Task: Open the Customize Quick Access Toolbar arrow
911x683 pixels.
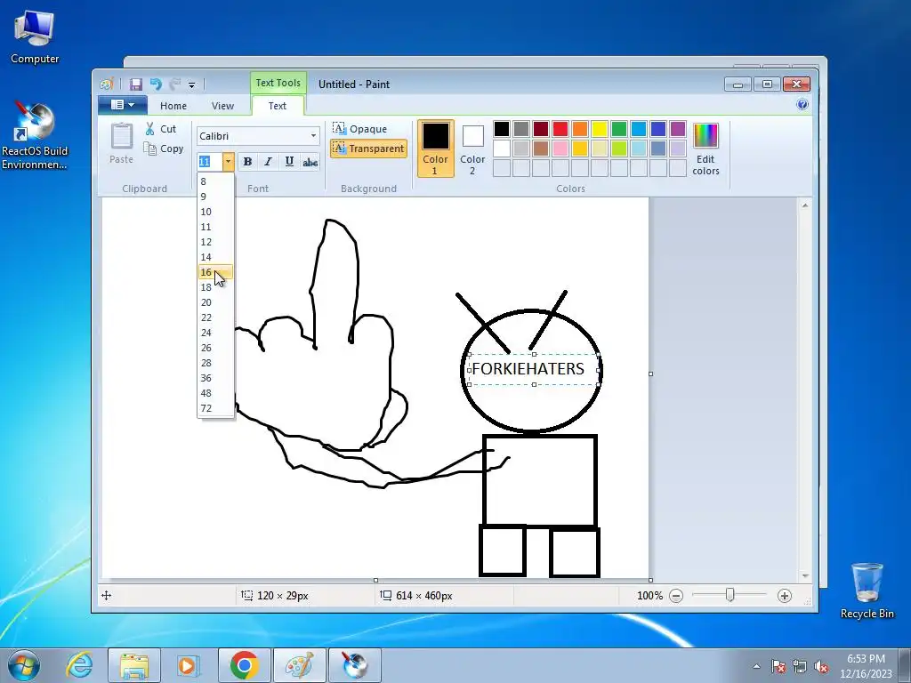Action: point(192,84)
